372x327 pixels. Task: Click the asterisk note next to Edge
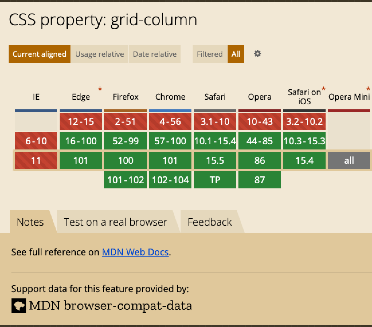100,89
